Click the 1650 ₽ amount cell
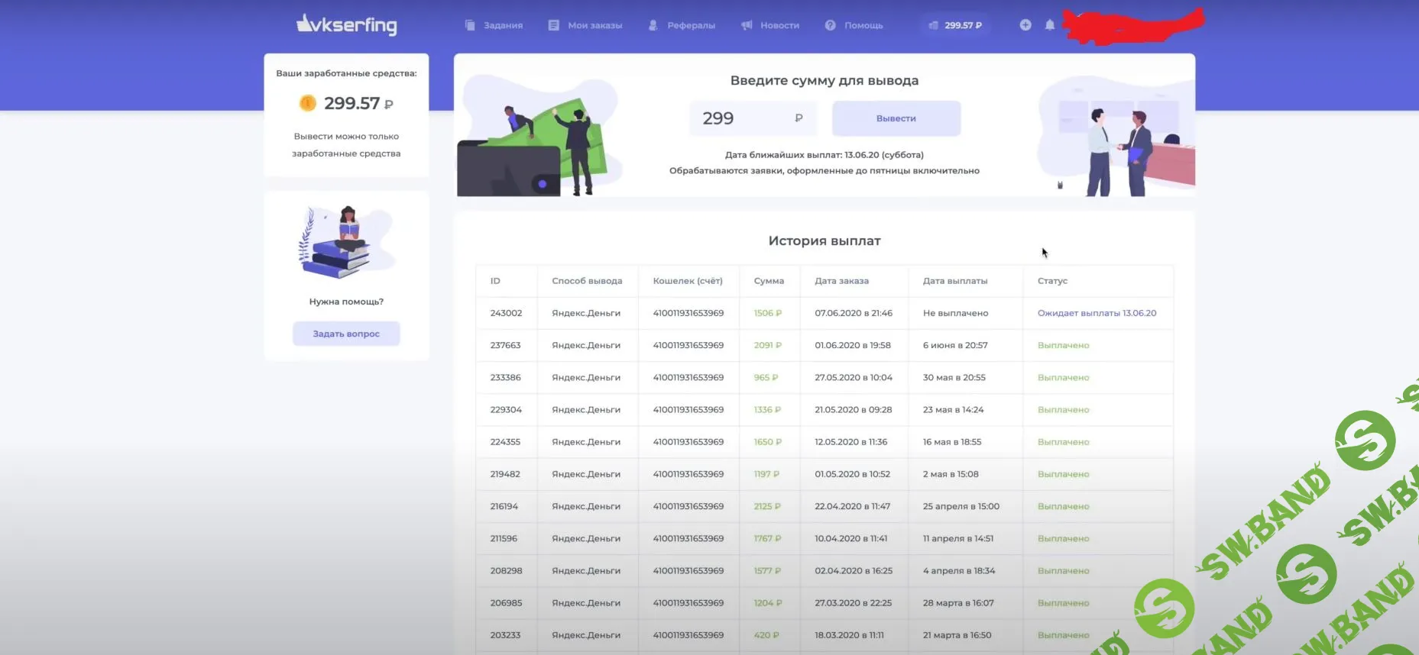Viewport: 1419px width, 655px height. point(767,441)
